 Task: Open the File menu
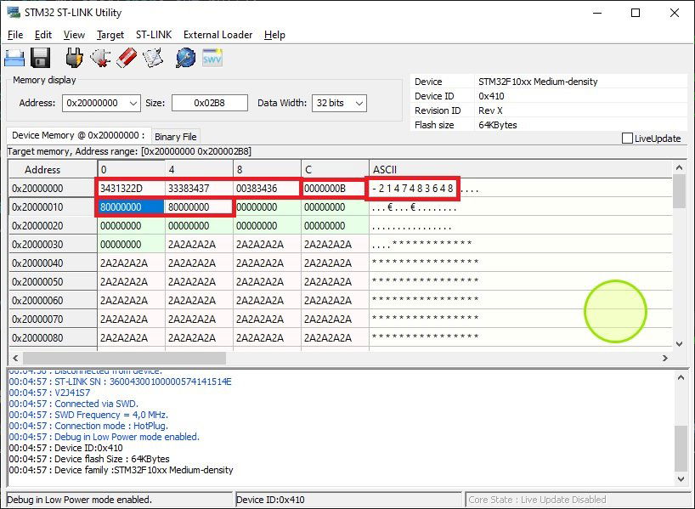pos(15,35)
